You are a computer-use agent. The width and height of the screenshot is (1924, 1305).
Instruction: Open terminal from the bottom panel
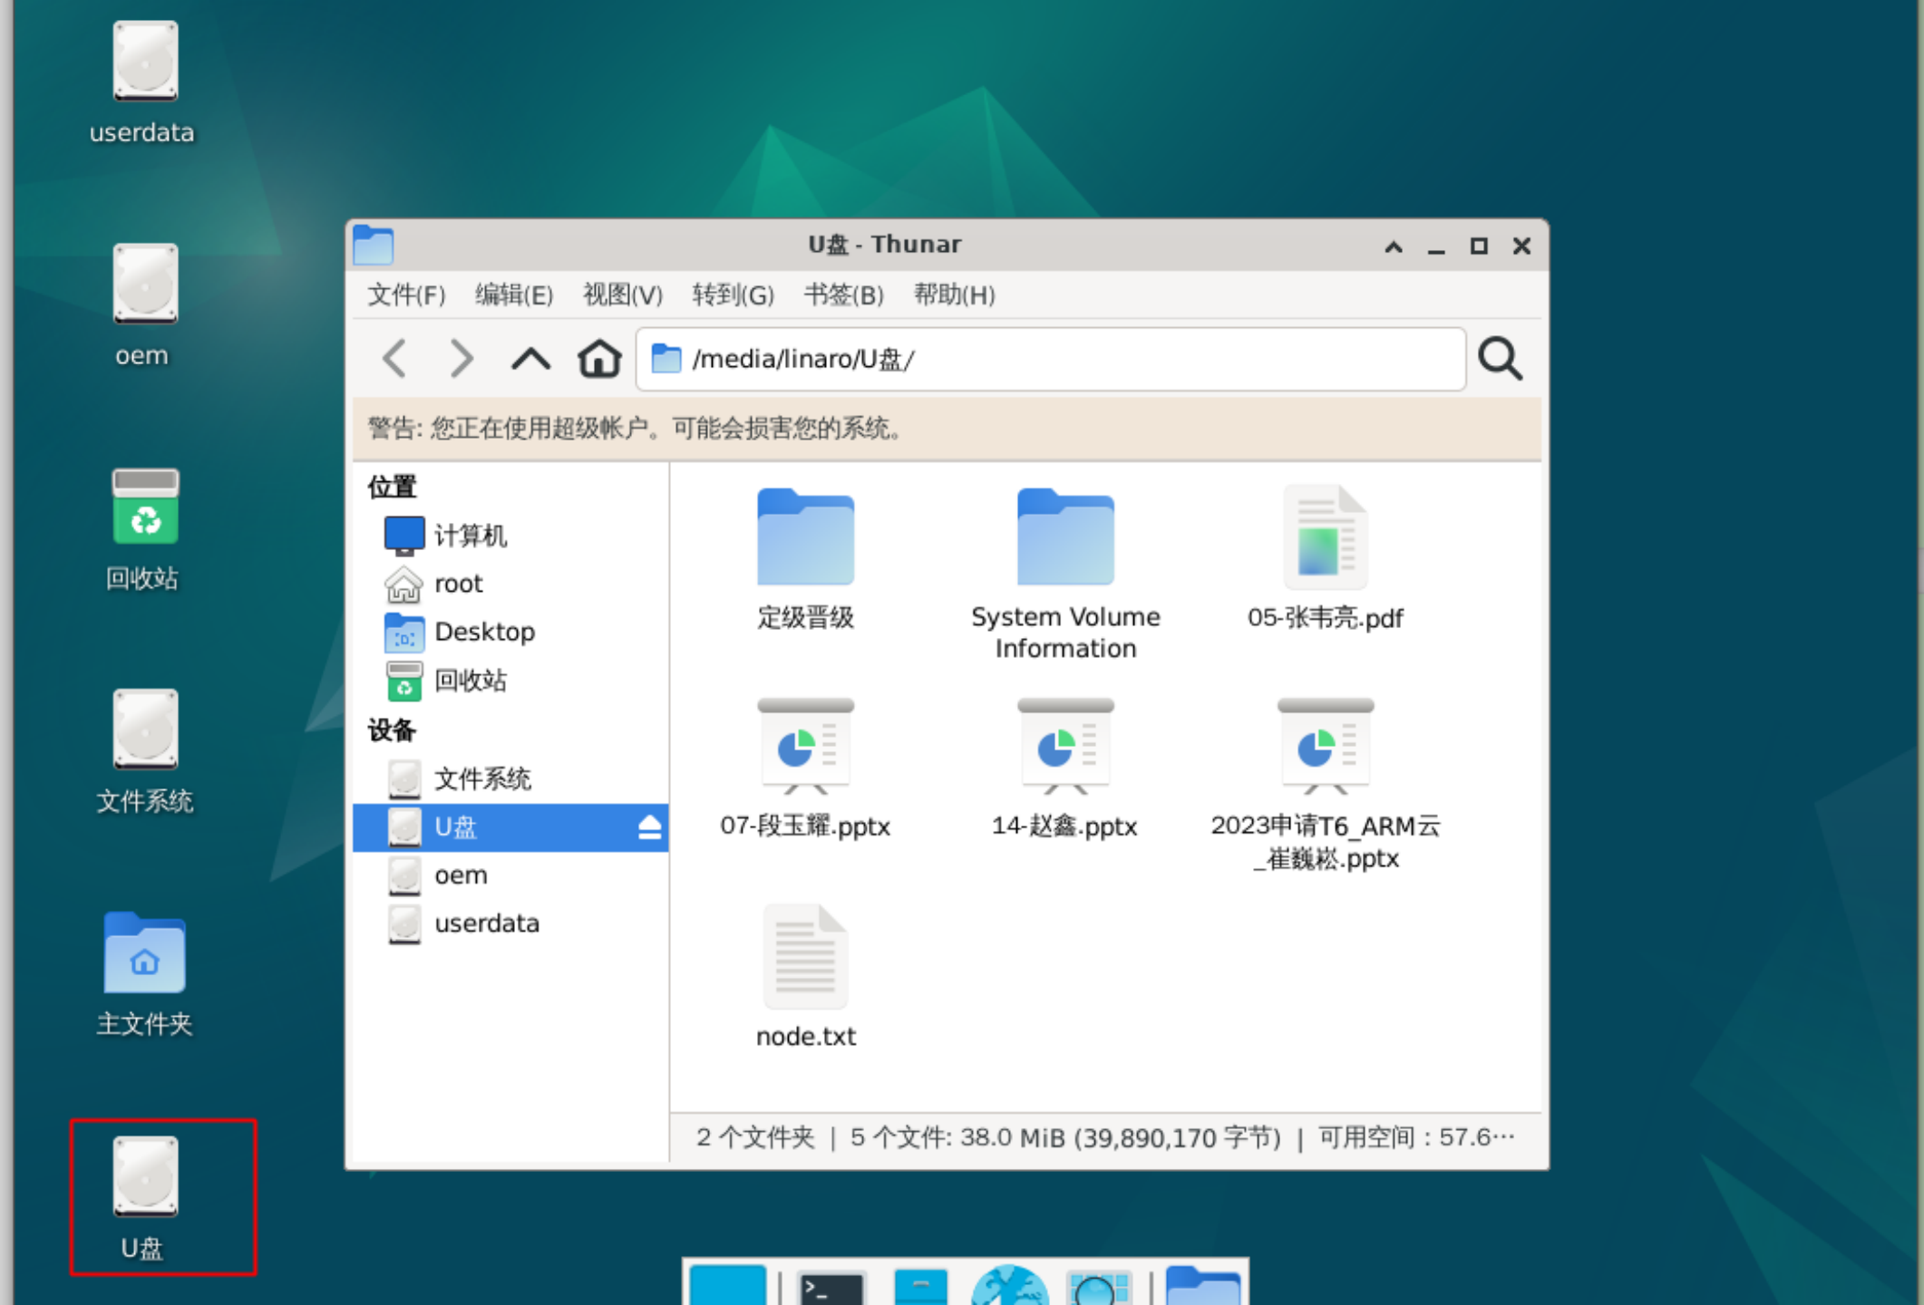(x=830, y=1287)
